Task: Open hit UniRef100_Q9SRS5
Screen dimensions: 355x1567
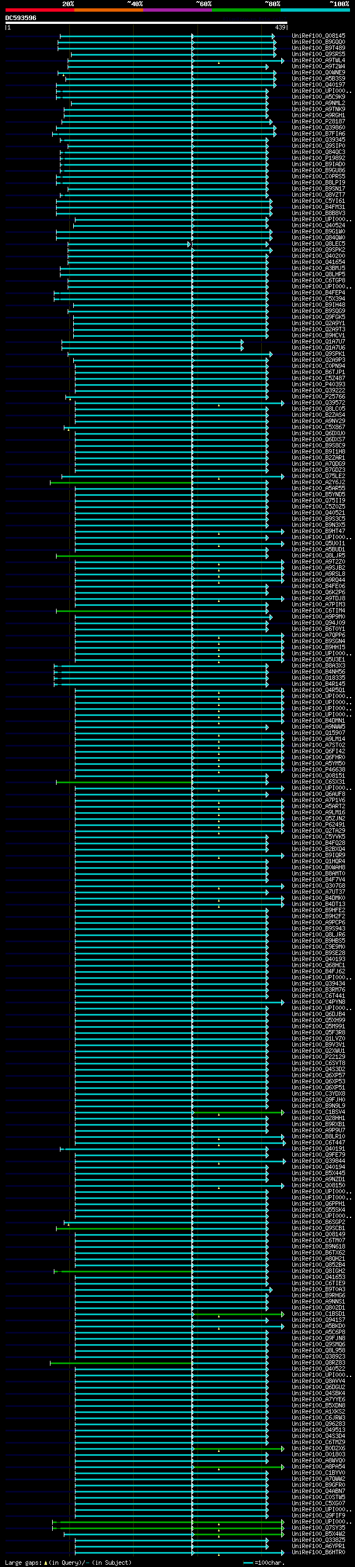Action: [x=318, y=54]
